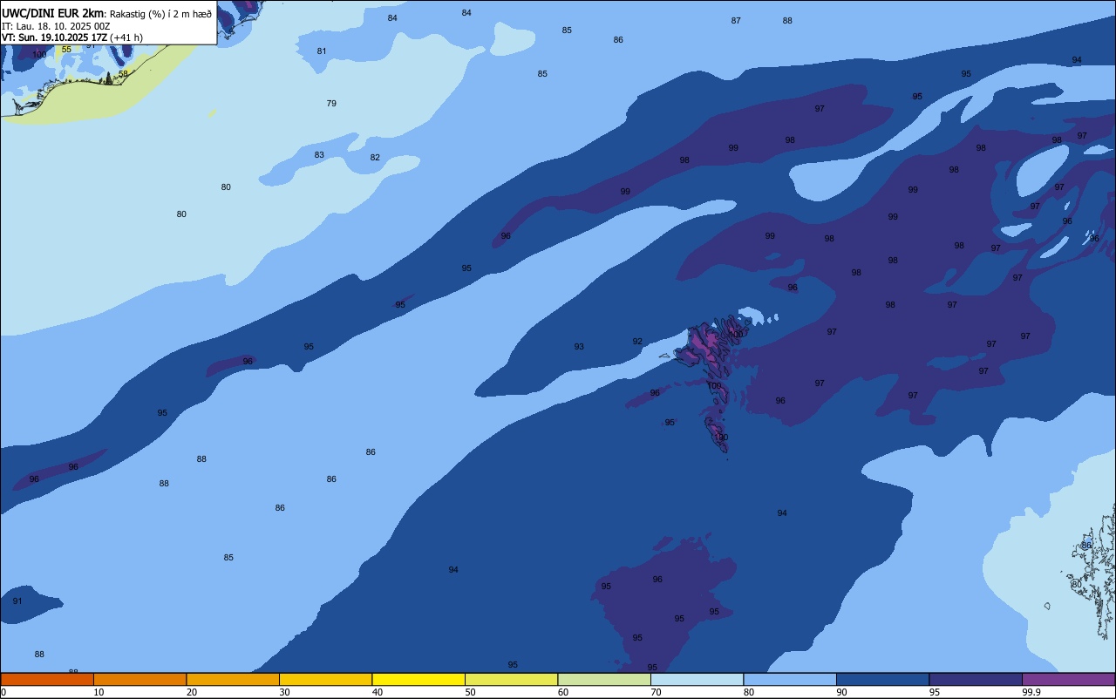Select the light blue 80–90 legend swatch
Viewport: 1116px width, 699px height.
(x=790, y=679)
